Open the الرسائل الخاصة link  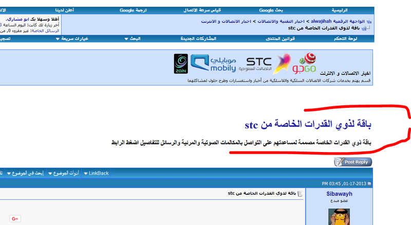(45, 31)
